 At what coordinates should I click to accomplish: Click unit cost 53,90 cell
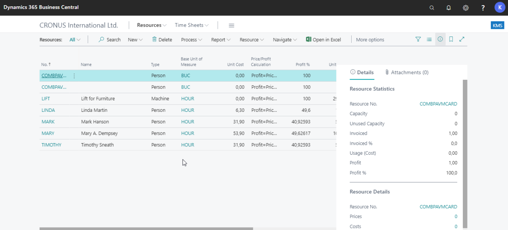click(239, 133)
